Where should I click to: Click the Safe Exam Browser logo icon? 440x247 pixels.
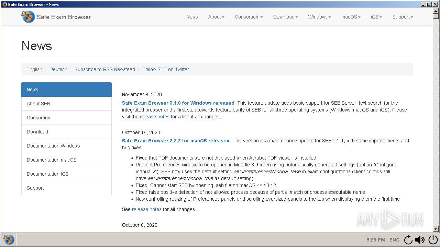tap(28, 17)
